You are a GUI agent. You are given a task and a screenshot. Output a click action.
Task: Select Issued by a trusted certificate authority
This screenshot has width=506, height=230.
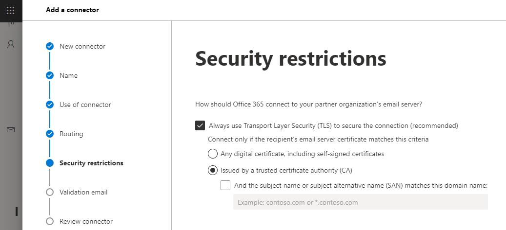213,170
